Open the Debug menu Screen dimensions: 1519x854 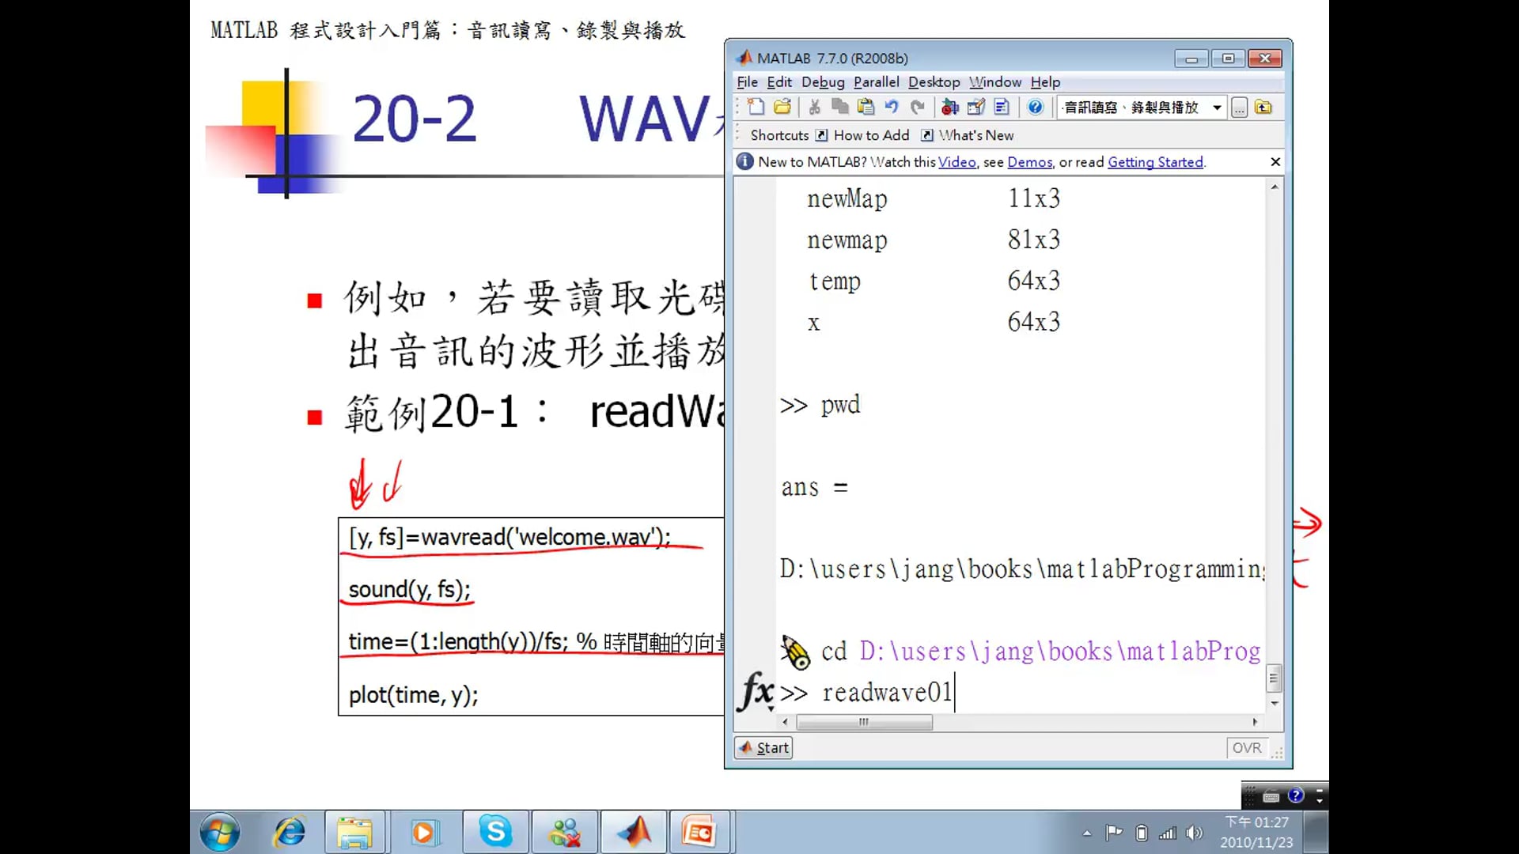[822, 82]
